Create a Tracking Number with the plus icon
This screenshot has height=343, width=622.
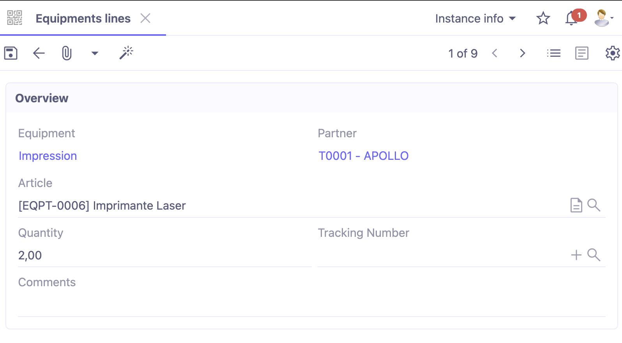(x=576, y=255)
